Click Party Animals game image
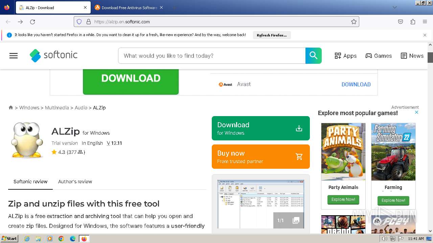Image resolution: width=433 pixels, height=243 pixels. (x=343, y=152)
